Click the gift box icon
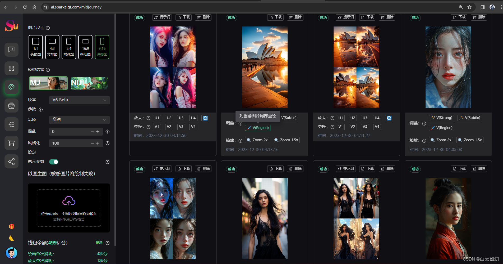The width and height of the screenshot is (503, 264). (x=12, y=226)
